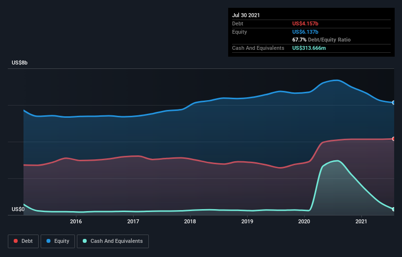The height and width of the screenshot is (257, 402).
Task: Click the 2019 x-axis label
Action: click(247, 221)
